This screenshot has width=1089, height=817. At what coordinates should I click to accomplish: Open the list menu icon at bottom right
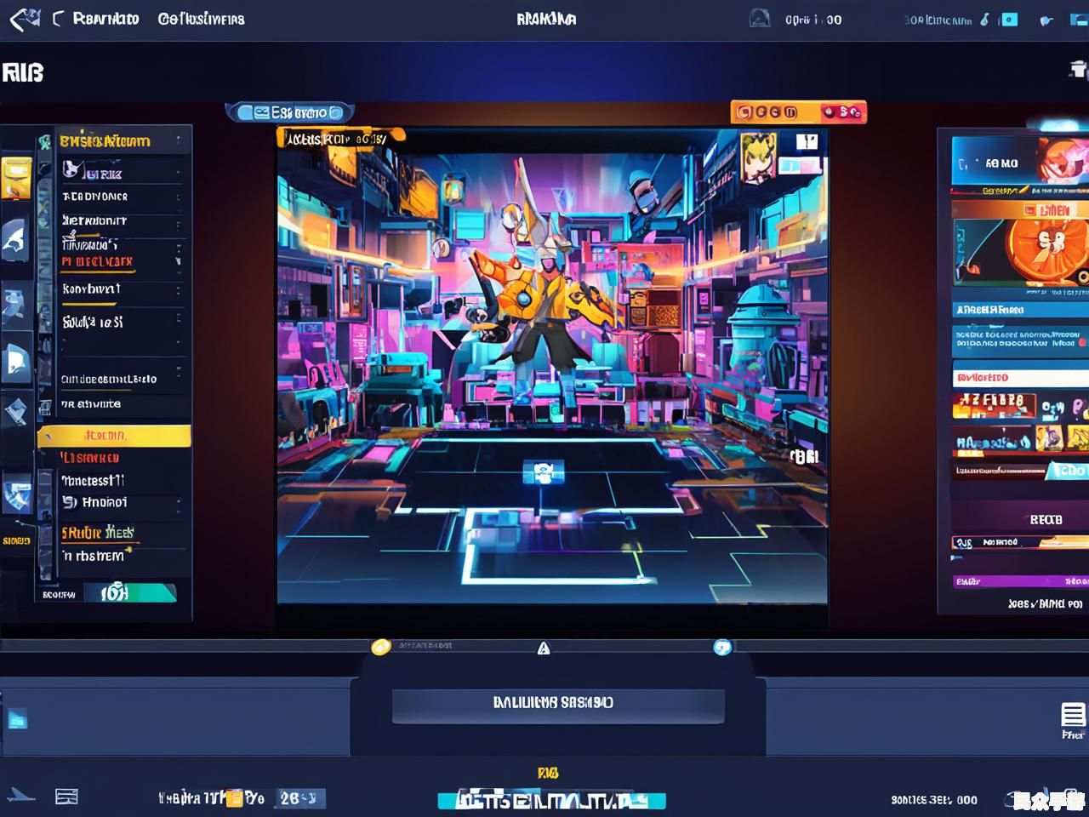coord(1073,715)
